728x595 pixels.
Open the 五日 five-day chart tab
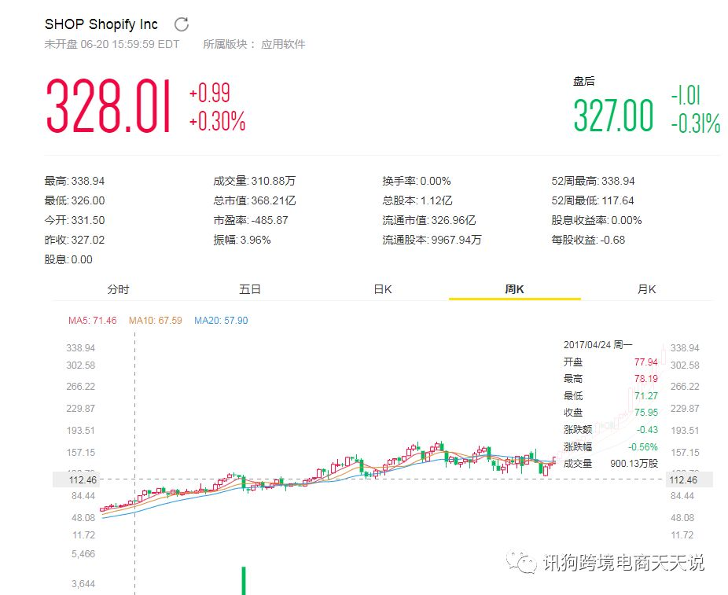pyautogui.click(x=250, y=289)
